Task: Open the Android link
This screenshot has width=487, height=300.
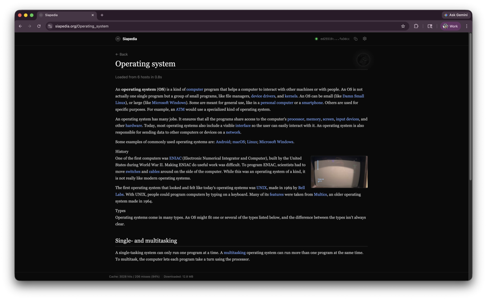Action: coord(223,142)
